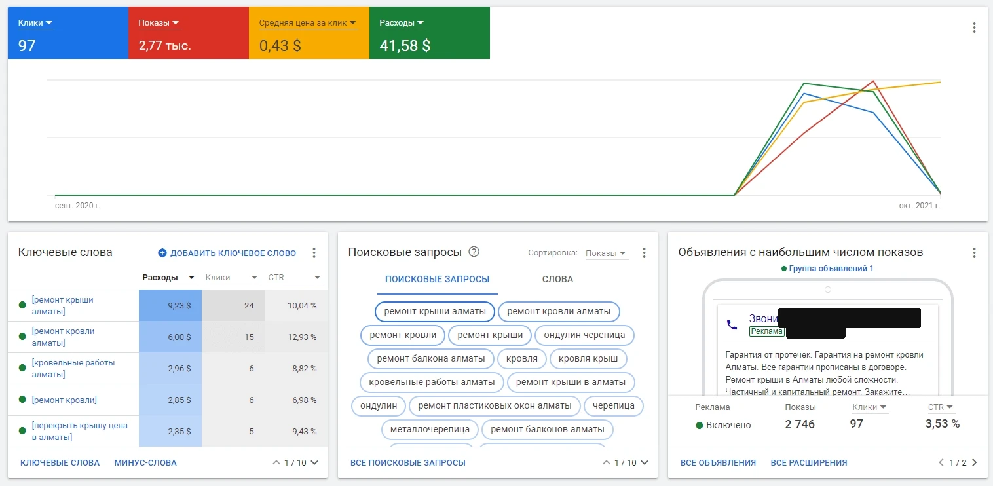Image resolution: width=993 pixels, height=486 pixels.
Task: Switch to the ПОИСКОВЫЕ ЗАПРОСЫ tab
Action: [x=437, y=279]
